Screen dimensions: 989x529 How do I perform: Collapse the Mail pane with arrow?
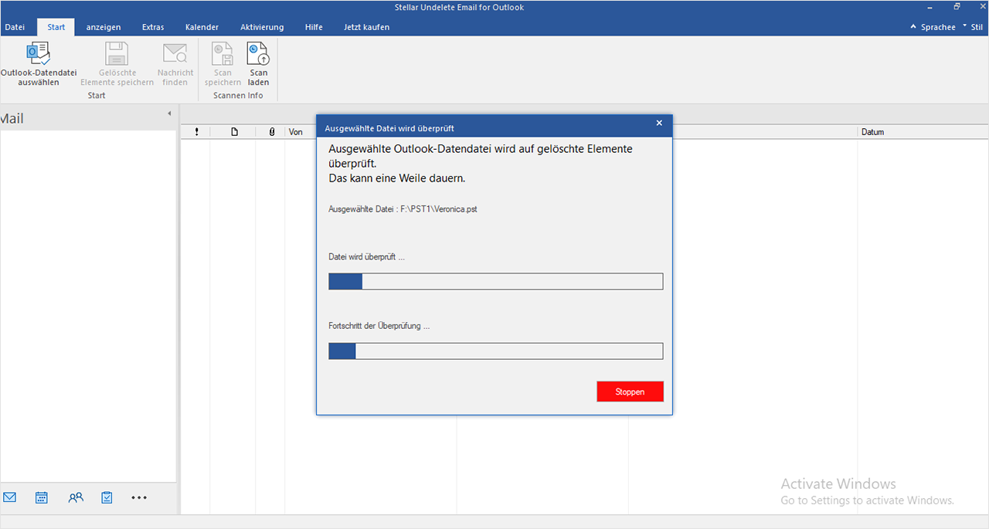pos(169,114)
